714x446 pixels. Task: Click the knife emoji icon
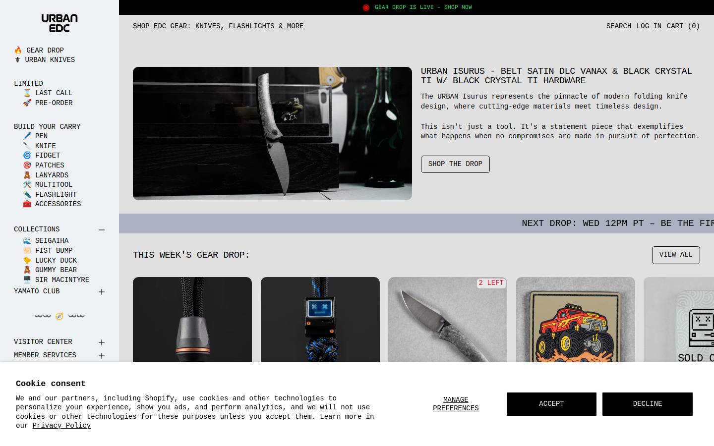click(x=27, y=146)
